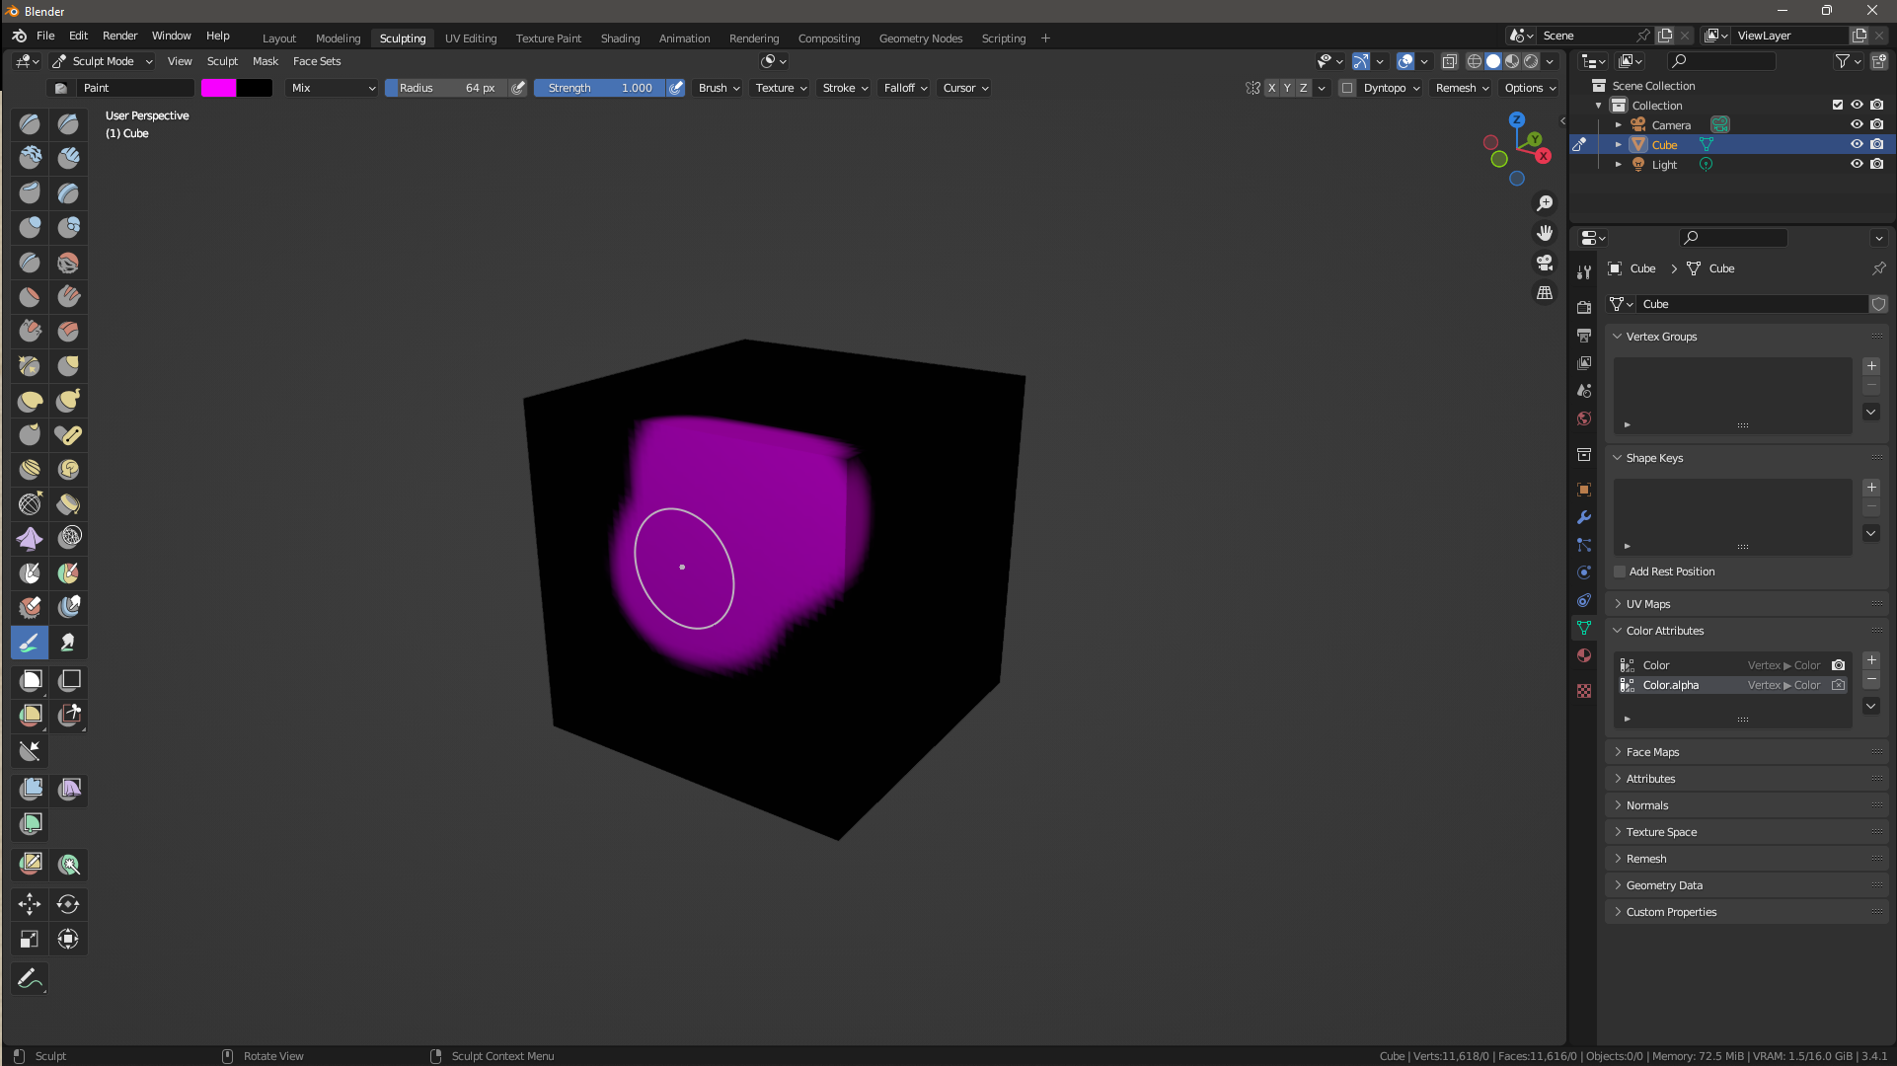
Task: Select the Color.alpha attribute row
Action: [x=1733, y=685]
